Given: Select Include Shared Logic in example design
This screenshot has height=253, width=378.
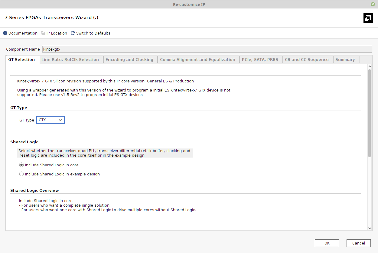Looking at the screenshot, I should 21,174.
